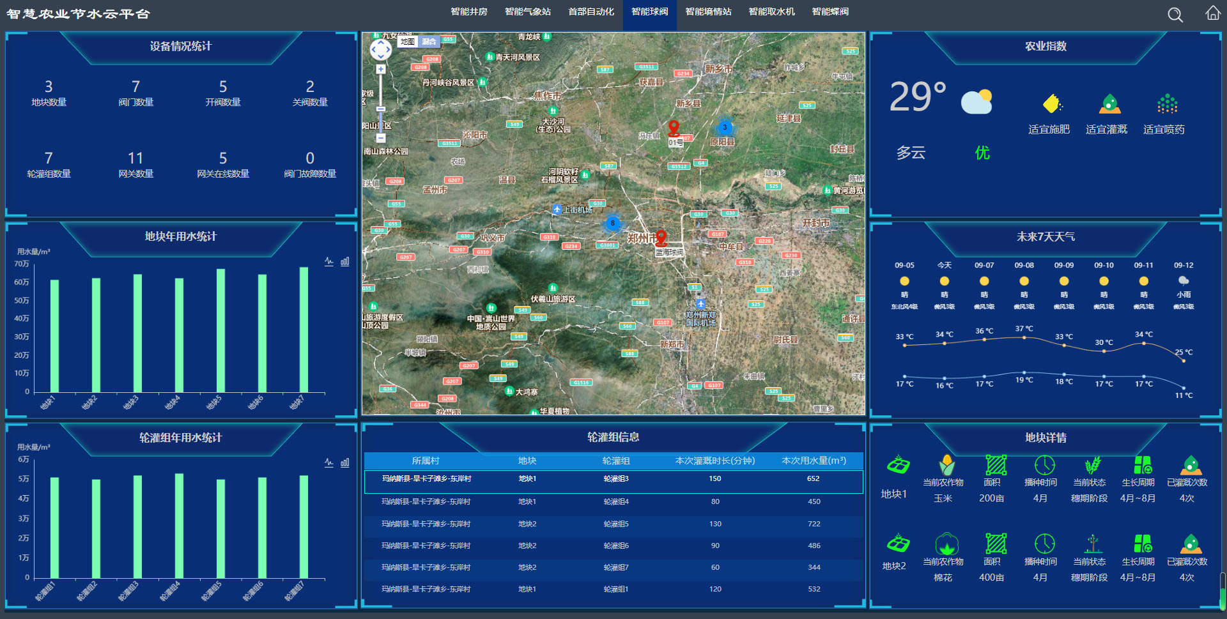Select the 智能墒情站 menu item
This screenshot has width=1227, height=619.
click(x=708, y=12)
